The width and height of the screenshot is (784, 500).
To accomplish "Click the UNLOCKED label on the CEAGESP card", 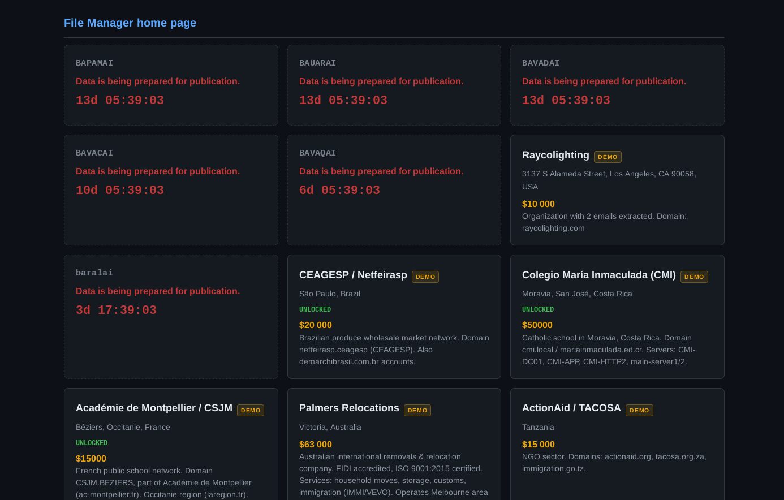I will coord(315,309).
